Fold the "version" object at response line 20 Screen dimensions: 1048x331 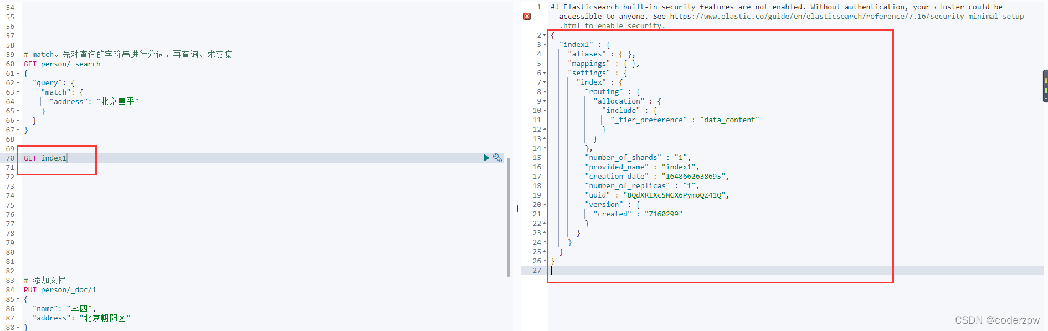click(x=544, y=205)
